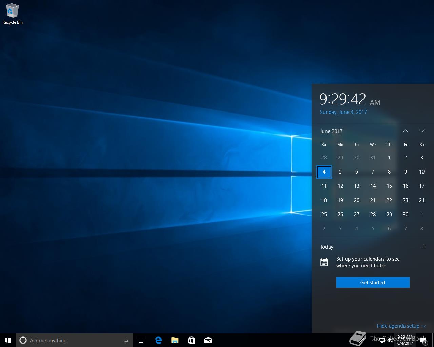Image resolution: width=434 pixels, height=347 pixels.
Task: Click the taskbar clock showing 9:29 AM
Action: (405, 340)
